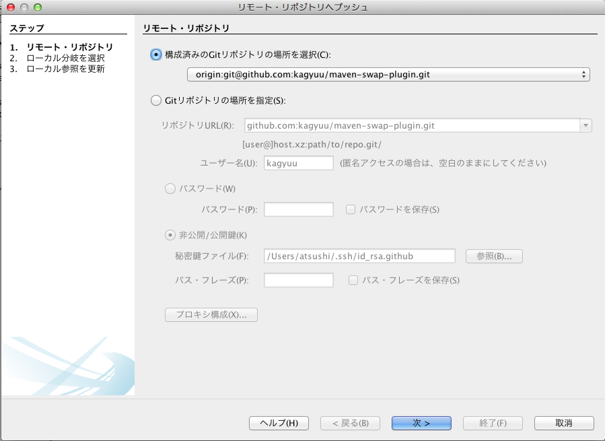The width and height of the screenshot is (605, 441).
Task: Select the configured Git repository location radio button
Action: coord(156,55)
